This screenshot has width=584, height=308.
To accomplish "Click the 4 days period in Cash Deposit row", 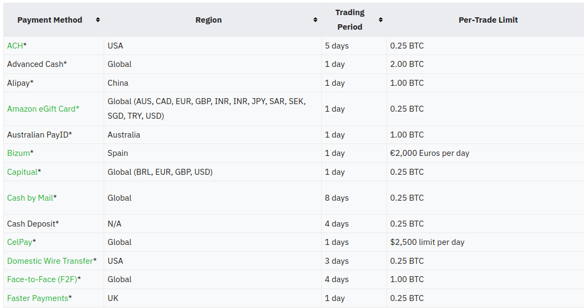I will [x=354, y=223].
